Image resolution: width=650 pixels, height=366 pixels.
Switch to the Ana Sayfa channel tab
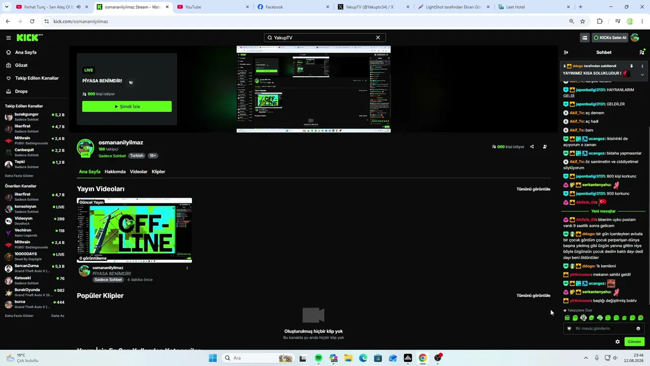[x=89, y=172]
